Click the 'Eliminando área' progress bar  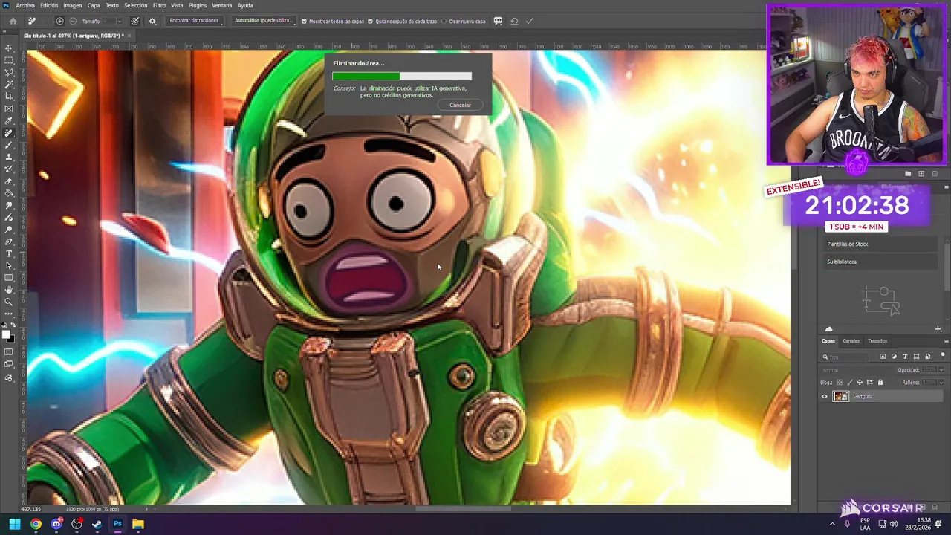(x=402, y=76)
